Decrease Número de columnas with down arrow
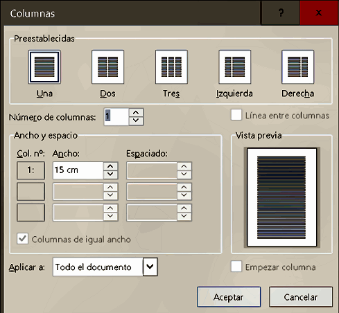Screen dimensions: 339x313 click(136, 120)
